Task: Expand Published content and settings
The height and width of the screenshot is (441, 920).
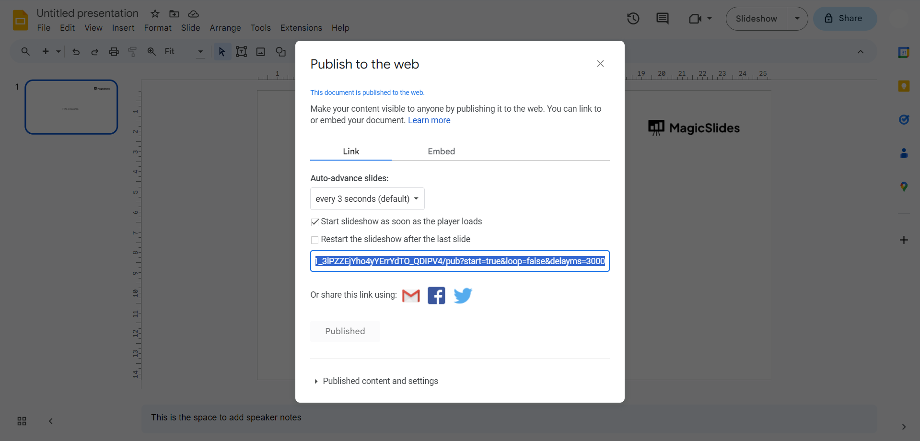Action: tap(380, 381)
